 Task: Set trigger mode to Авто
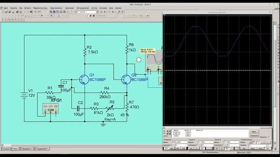coord(261,148)
